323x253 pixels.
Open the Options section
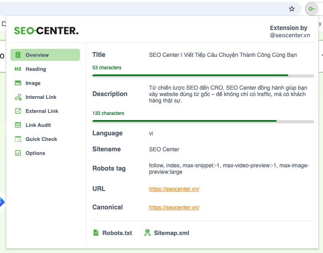coord(35,153)
